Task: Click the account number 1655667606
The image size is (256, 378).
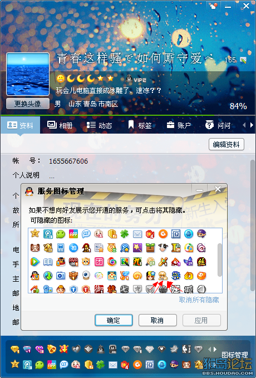Action: pos(68,161)
